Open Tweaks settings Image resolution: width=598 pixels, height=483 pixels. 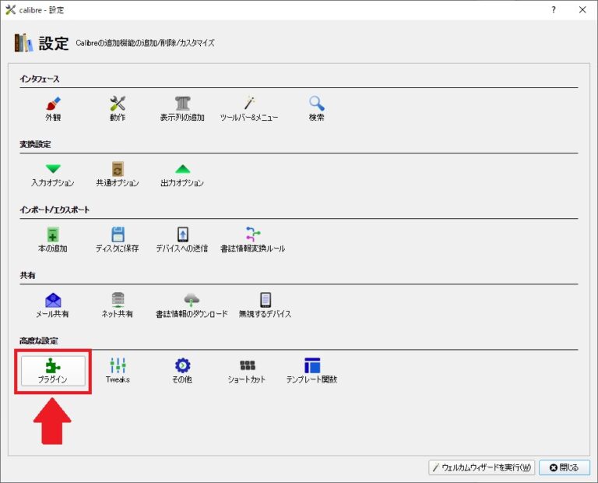click(118, 371)
